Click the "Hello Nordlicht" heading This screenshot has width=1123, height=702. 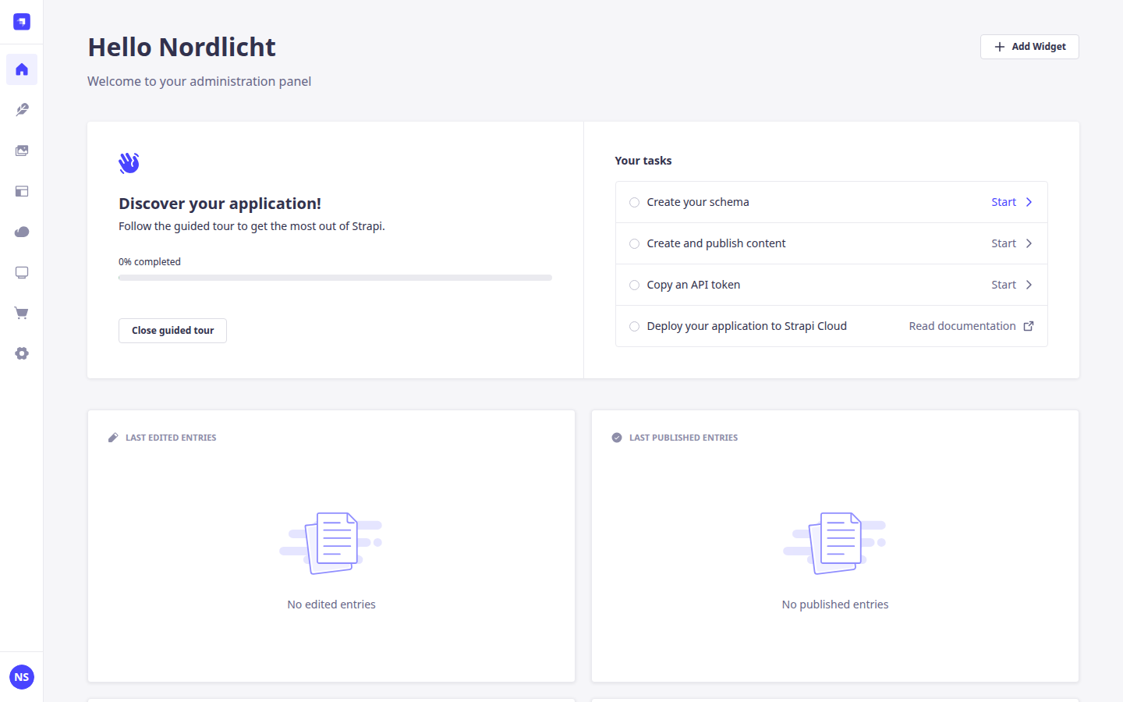(x=182, y=47)
